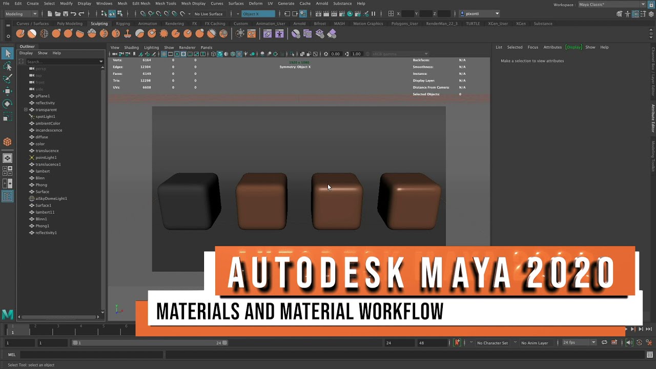
Task: Click the Undo arrow icon
Action: (x=73, y=14)
